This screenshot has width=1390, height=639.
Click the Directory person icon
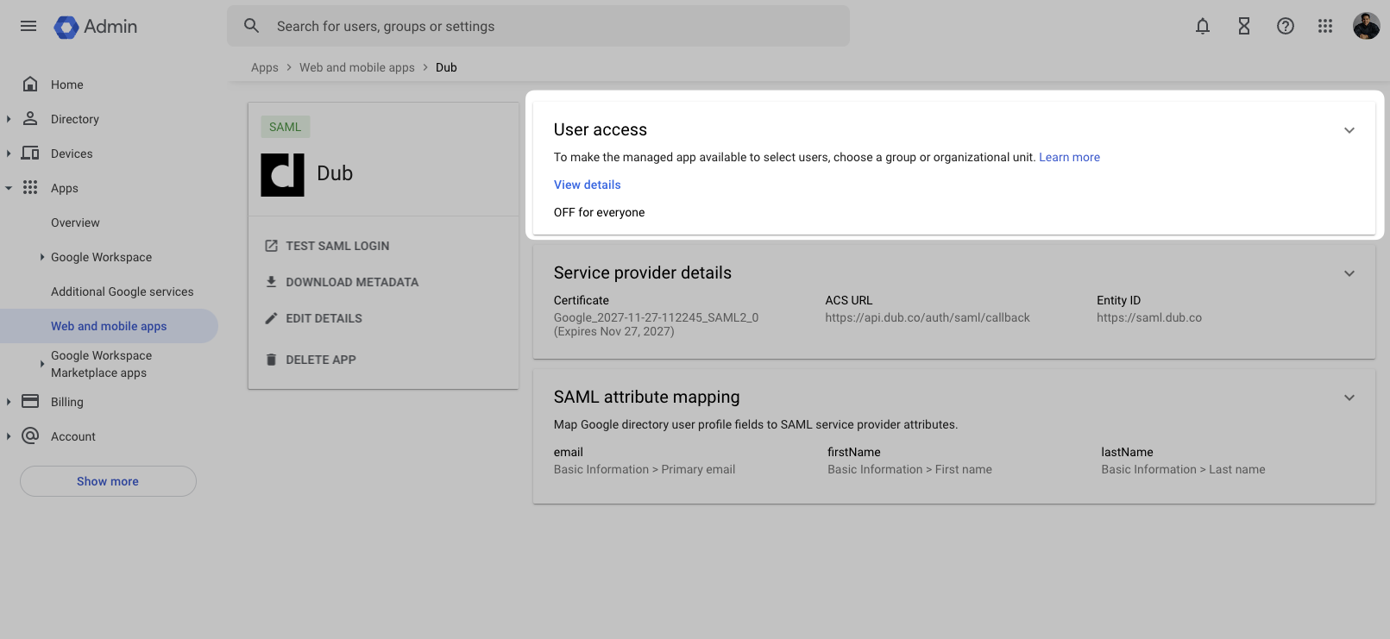(x=30, y=118)
